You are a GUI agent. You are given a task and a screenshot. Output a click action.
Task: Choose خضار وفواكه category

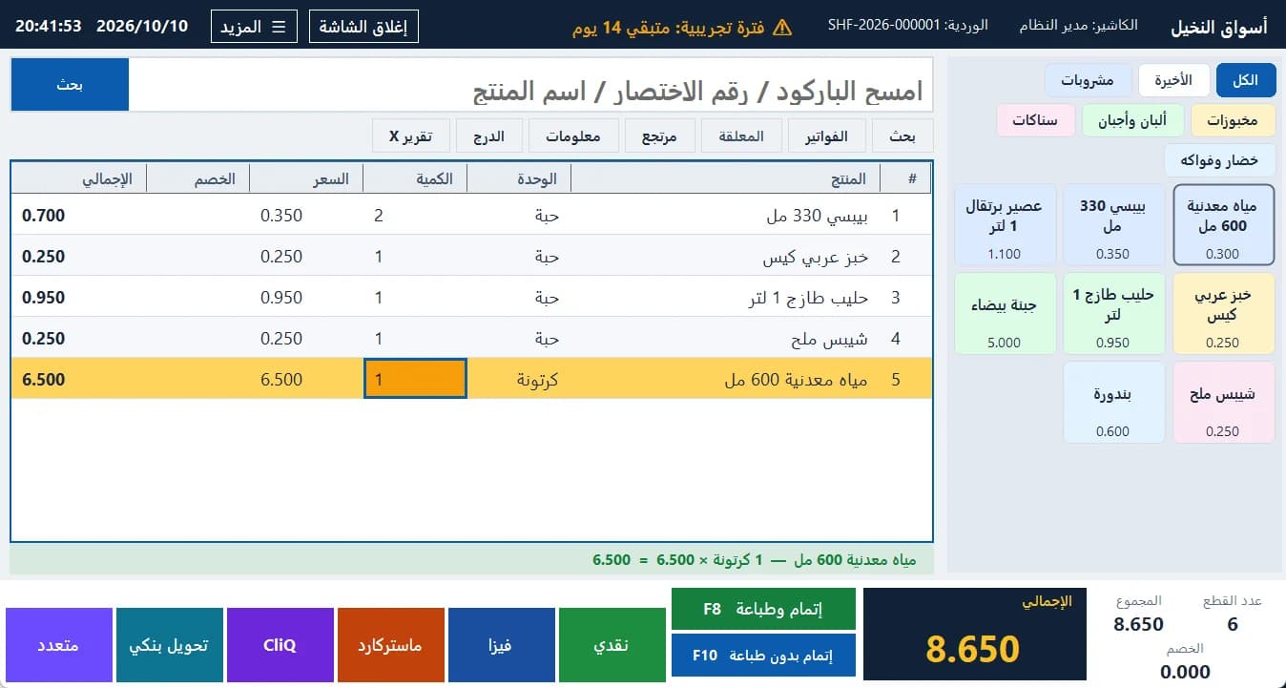point(1219,160)
